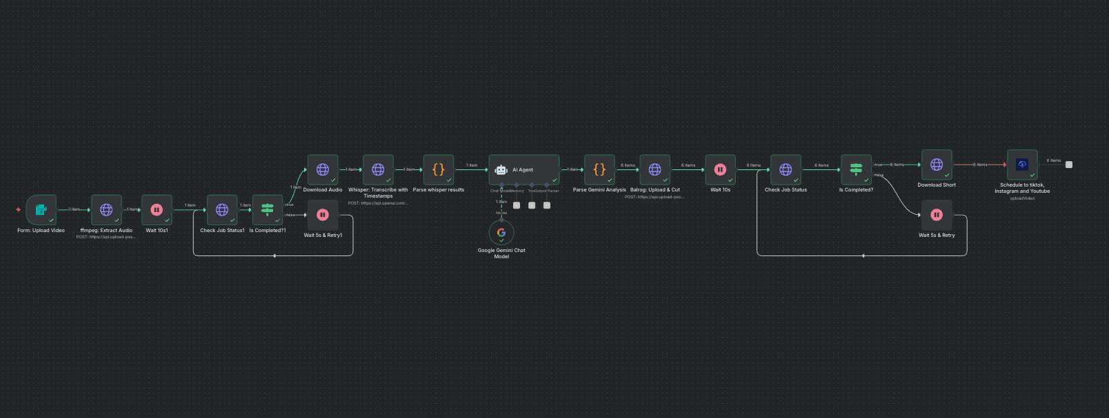Click the Google Gemini Chat Model node
This screenshot has width=1109, height=418.
[x=501, y=233]
